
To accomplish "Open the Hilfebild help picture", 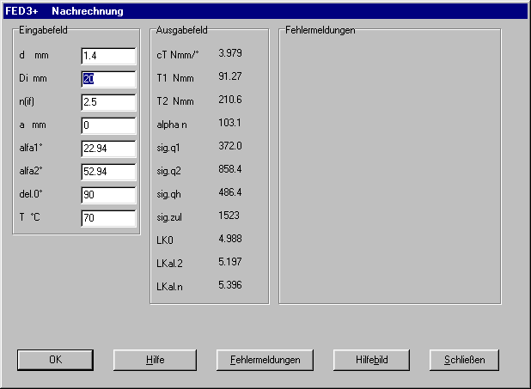I will coord(371,360).
